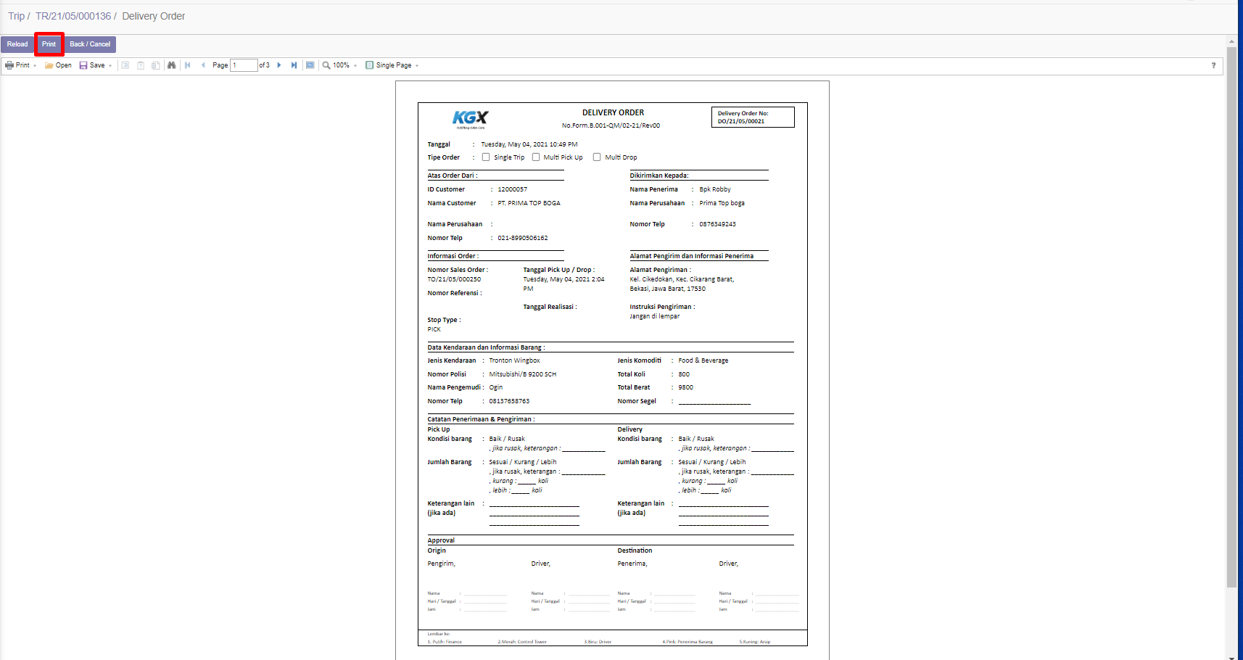1243x660 pixels.
Task: Click the page number input field
Action: 244,65
